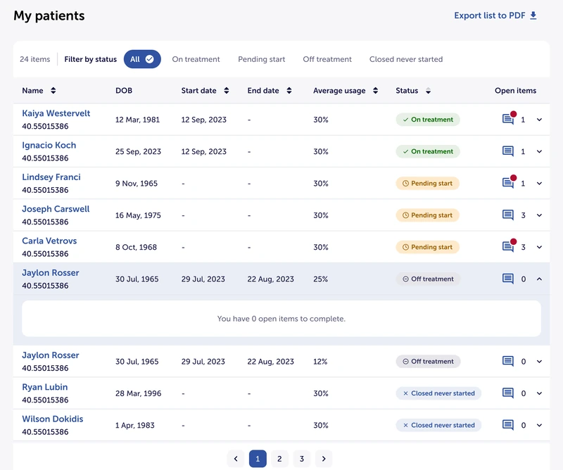Go to page 2
Screen dimensions: 563x470
(279, 459)
